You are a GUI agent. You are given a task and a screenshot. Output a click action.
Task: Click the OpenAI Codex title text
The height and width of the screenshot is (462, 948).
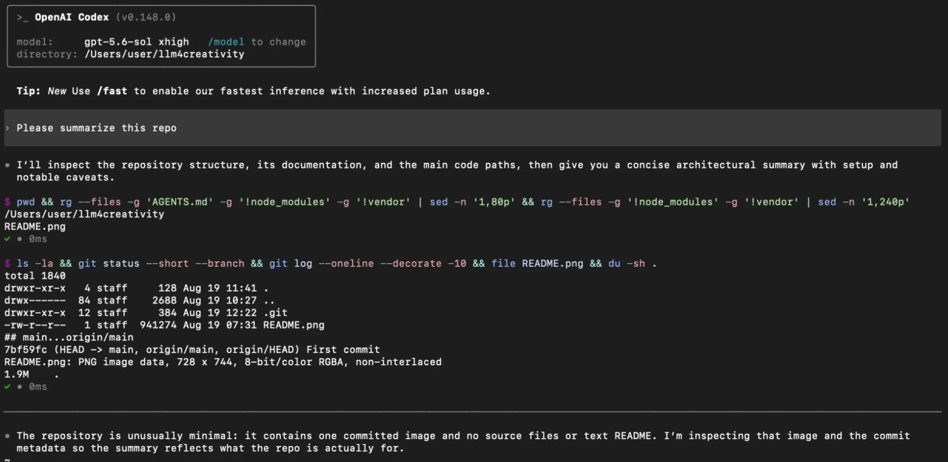[x=72, y=17]
